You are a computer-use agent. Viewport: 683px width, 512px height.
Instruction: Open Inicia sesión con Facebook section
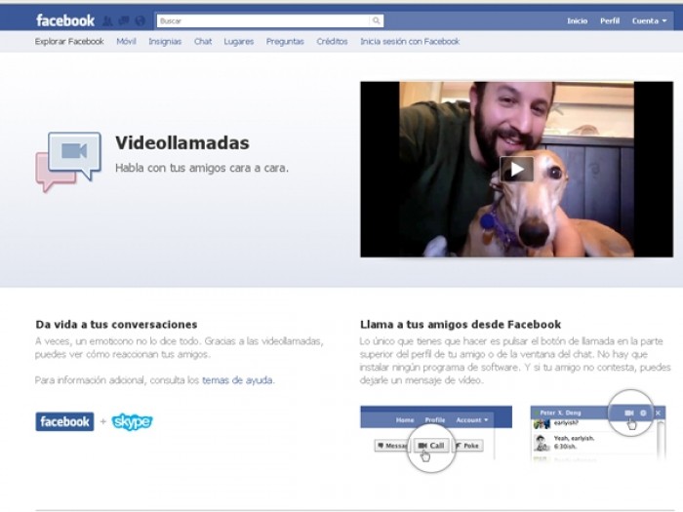click(410, 41)
